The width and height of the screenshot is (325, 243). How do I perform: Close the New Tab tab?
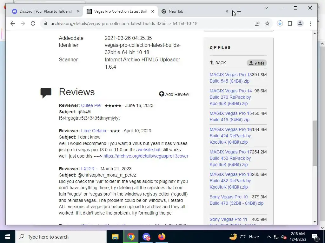227,11
